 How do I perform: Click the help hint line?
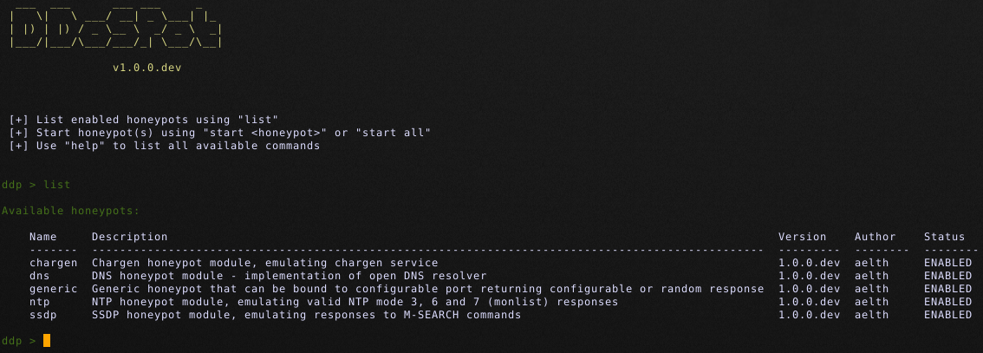[x=165, y=146]
